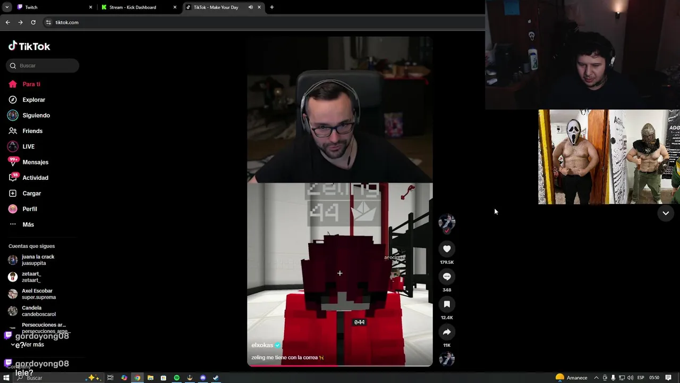Open the Friends page
The height and width of the screenshot is (383, 680).
pos(25,131)
